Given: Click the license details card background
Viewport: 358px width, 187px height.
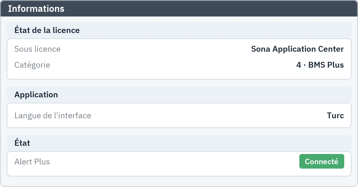Looking at the screenshot, I should [179, 59].
